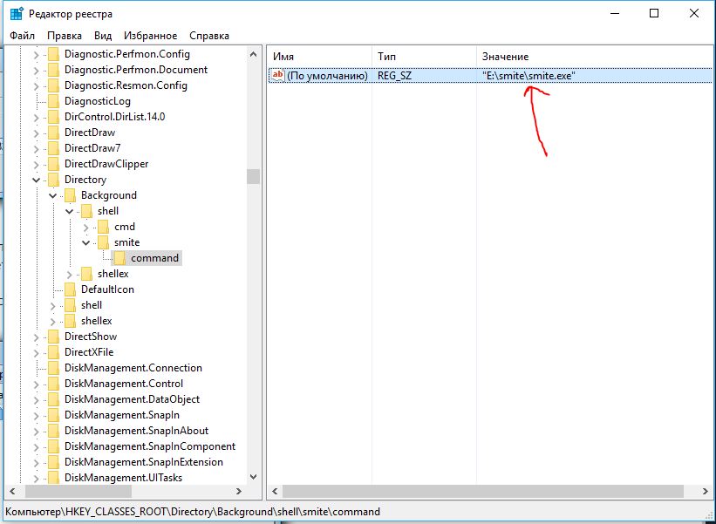Click tree pane scroll down arrow
This screenshot has width=716, height=524.
254,477
